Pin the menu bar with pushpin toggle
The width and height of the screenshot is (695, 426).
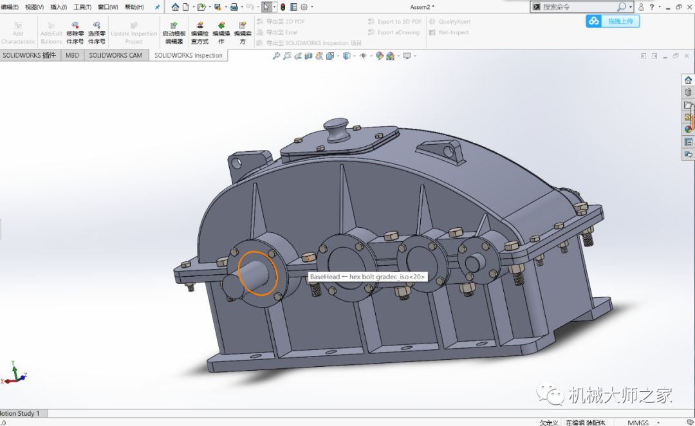(158, 7)
